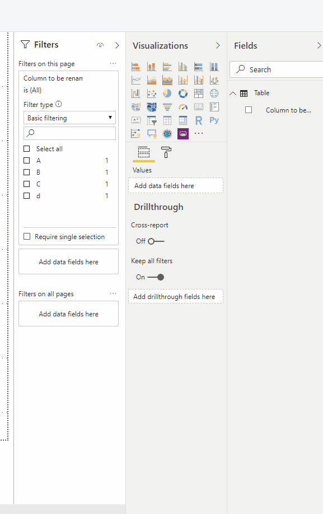Viewport: 323px width, 514px height.
Task: Click the filter type info icon
Action: tap(59, 104)
